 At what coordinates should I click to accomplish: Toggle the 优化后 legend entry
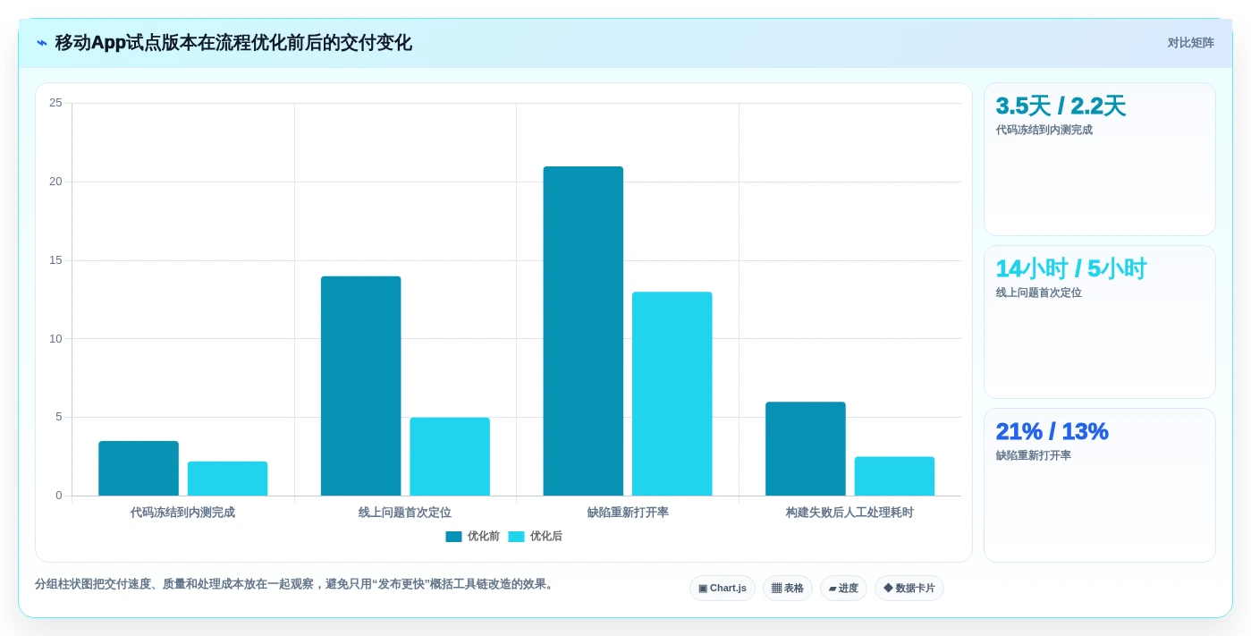tap(535, 537)
